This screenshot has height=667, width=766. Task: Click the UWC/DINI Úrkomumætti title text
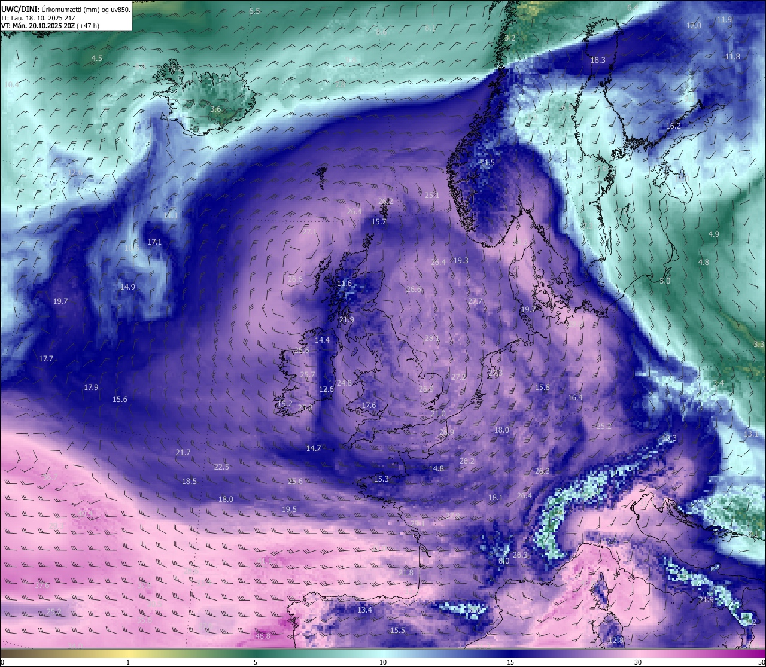(x=65, y=10)
